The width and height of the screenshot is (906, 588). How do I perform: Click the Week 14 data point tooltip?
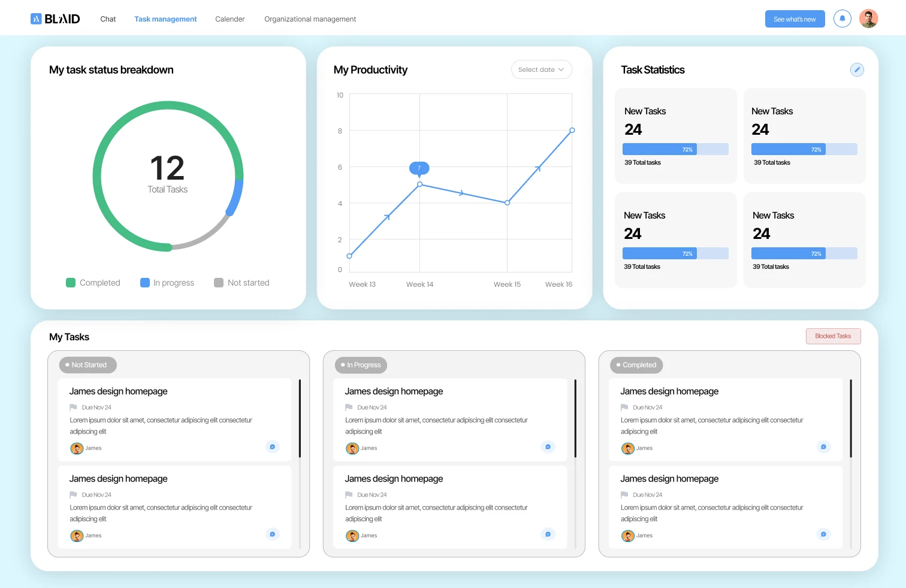419,168
